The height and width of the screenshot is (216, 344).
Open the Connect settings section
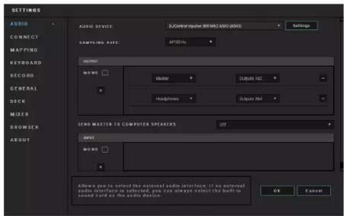(24, 37)
